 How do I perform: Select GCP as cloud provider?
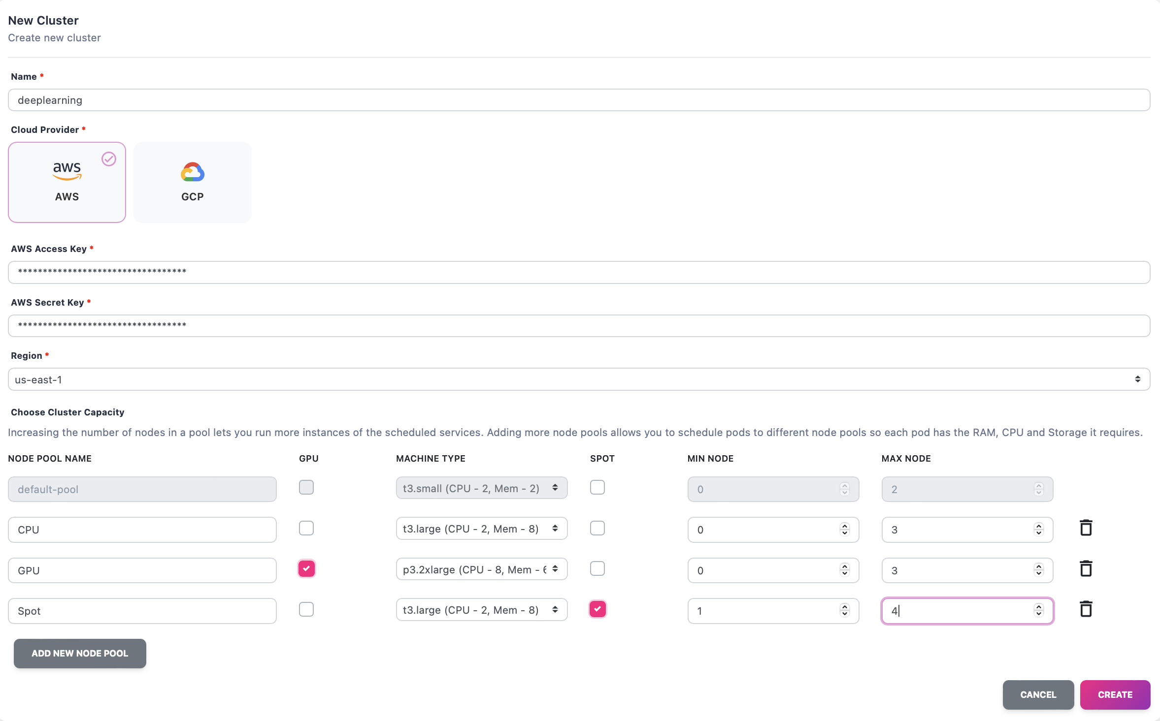193,182
